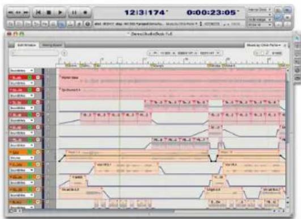This screenshot has width=301, height=219.
Task: Select the long orange clip in the first orange track
Action: [x=138, y=155]
